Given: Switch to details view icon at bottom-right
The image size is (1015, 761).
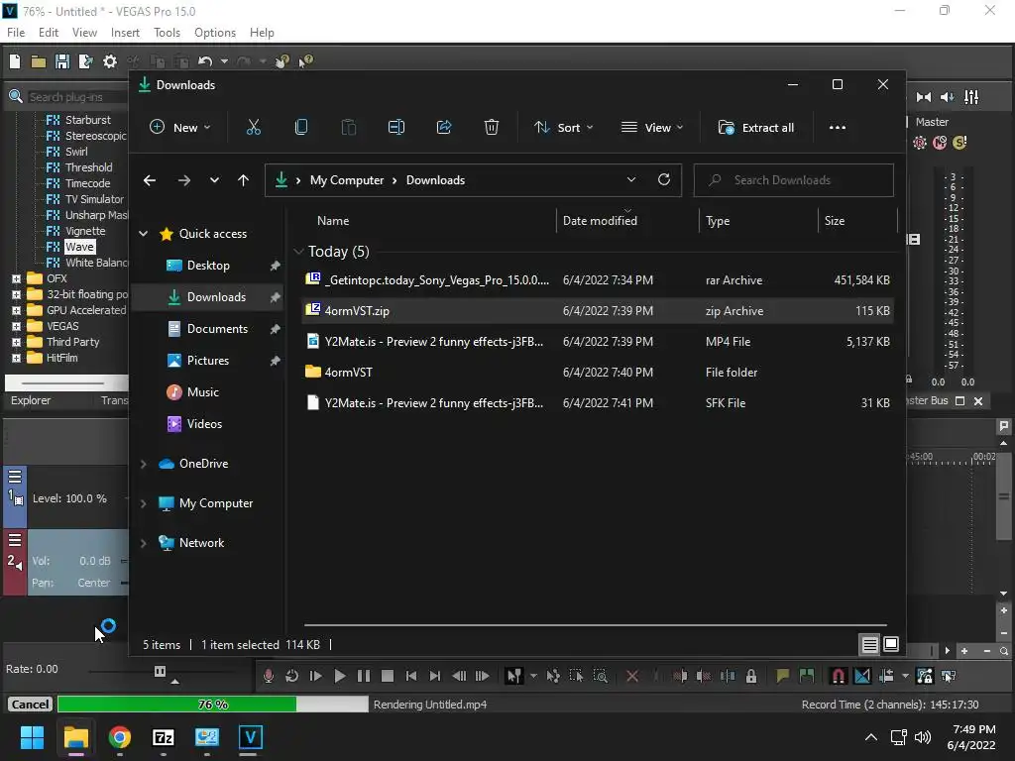Looking at the screenshot, I should pyautogui.click(x=869, y=644).
